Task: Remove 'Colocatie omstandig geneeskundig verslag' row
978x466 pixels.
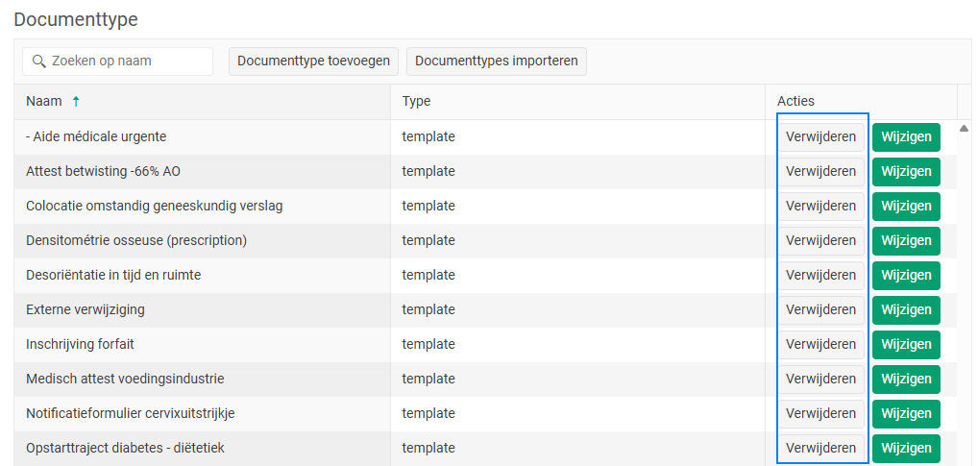Action: pos(820,207)
